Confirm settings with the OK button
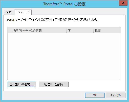The height and width of the screenshot is (102, 129). click(x=95, y=95)
